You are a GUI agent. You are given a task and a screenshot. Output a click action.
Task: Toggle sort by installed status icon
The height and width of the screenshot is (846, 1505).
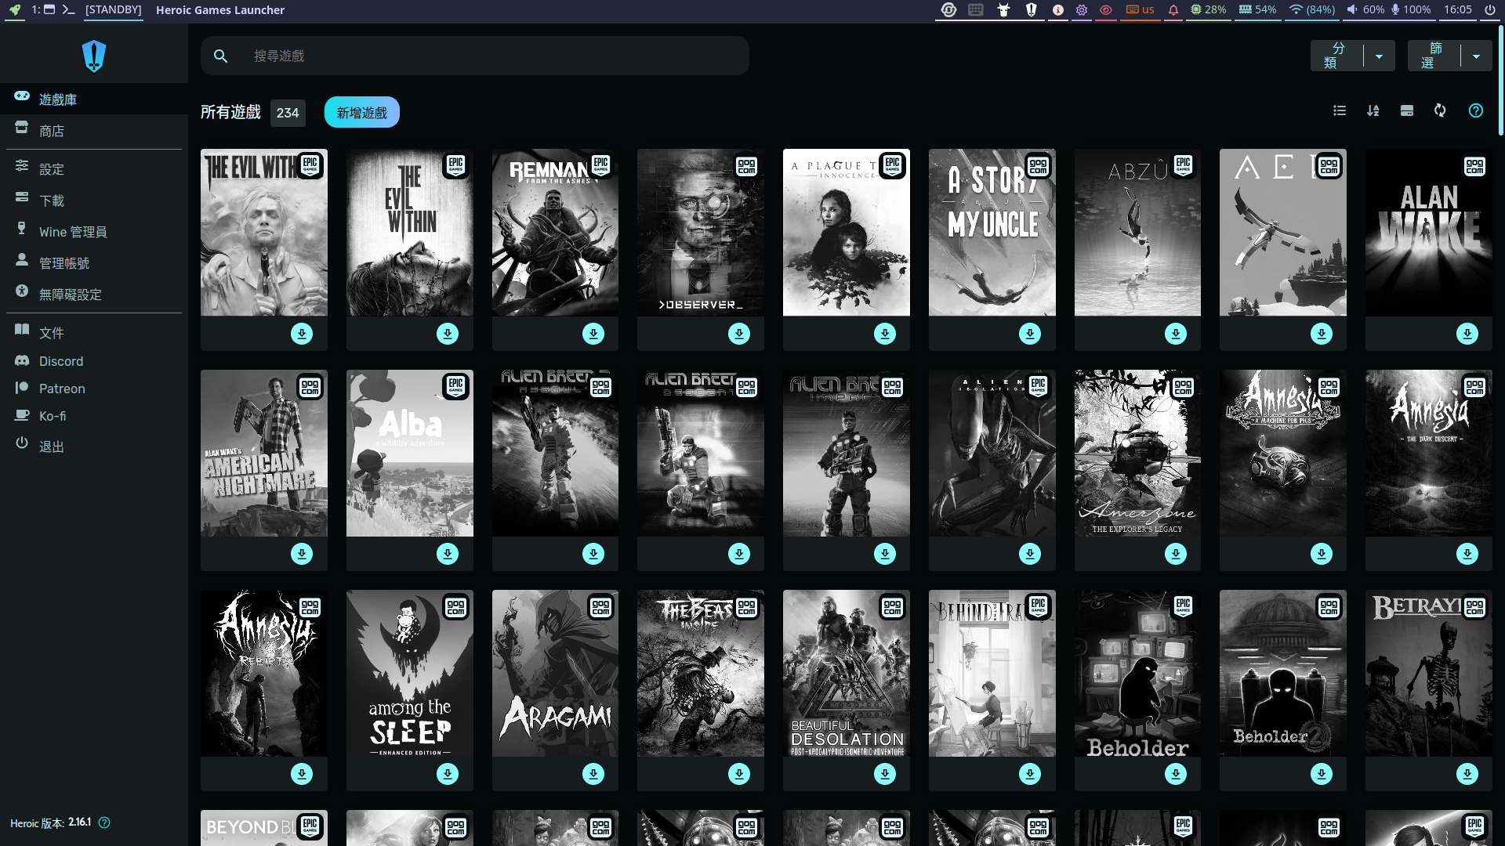tap(1407, 110)
